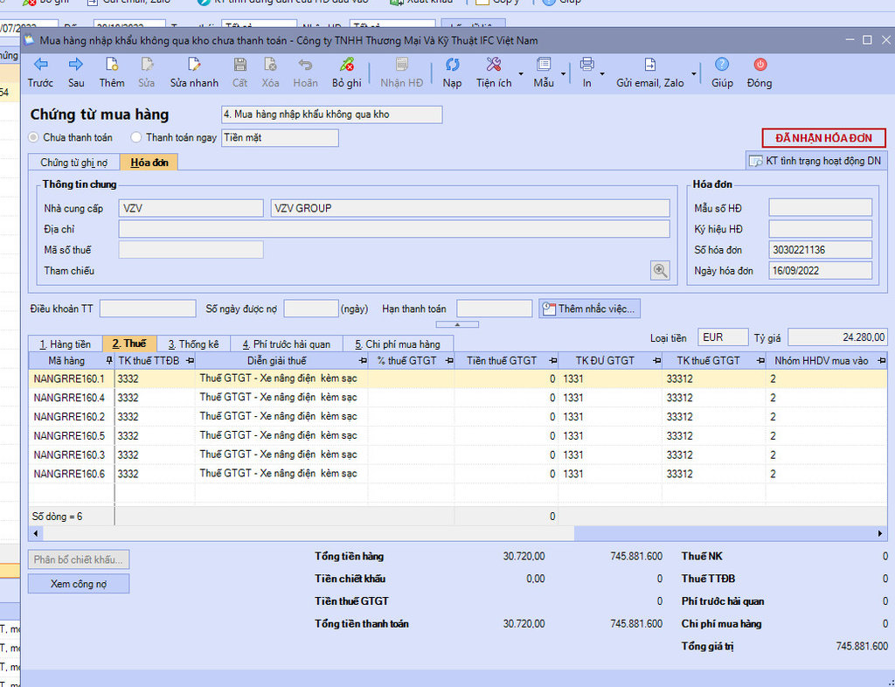The height and width of the screenshot is (687, 895).
Task: Expand the Gửi email, Zalo dropdown arrow
Action: pyautogui.click(x=693, y=73)
